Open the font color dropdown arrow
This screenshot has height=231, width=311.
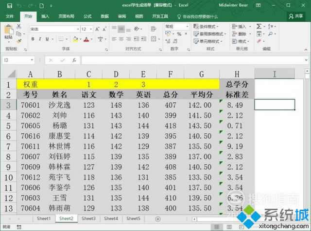pos(91,39)
